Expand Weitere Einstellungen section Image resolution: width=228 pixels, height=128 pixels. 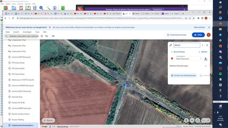188,66
